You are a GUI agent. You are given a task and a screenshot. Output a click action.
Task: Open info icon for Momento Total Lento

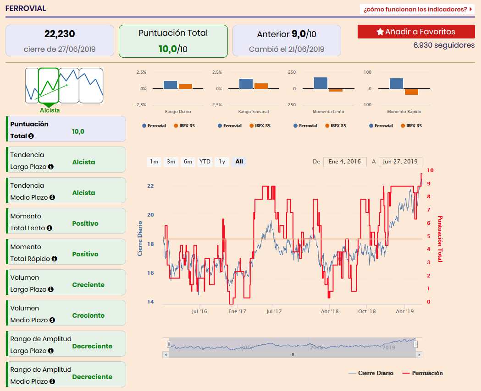pos(50,228)
